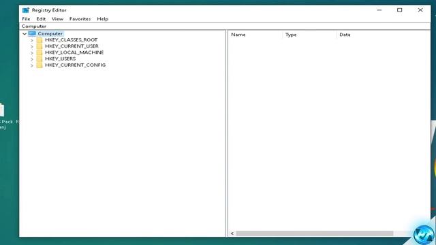Open the Favorites menu

80,19
